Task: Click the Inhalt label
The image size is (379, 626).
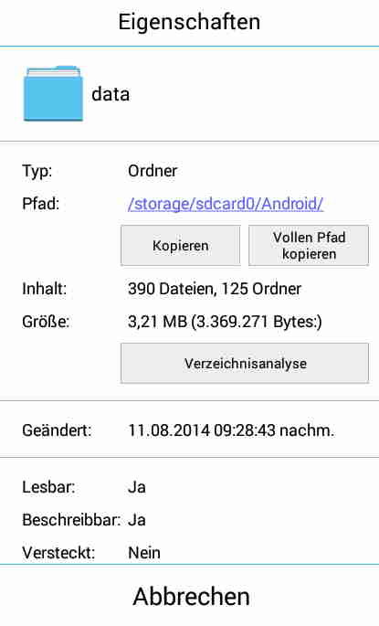Action: (44, 289)
